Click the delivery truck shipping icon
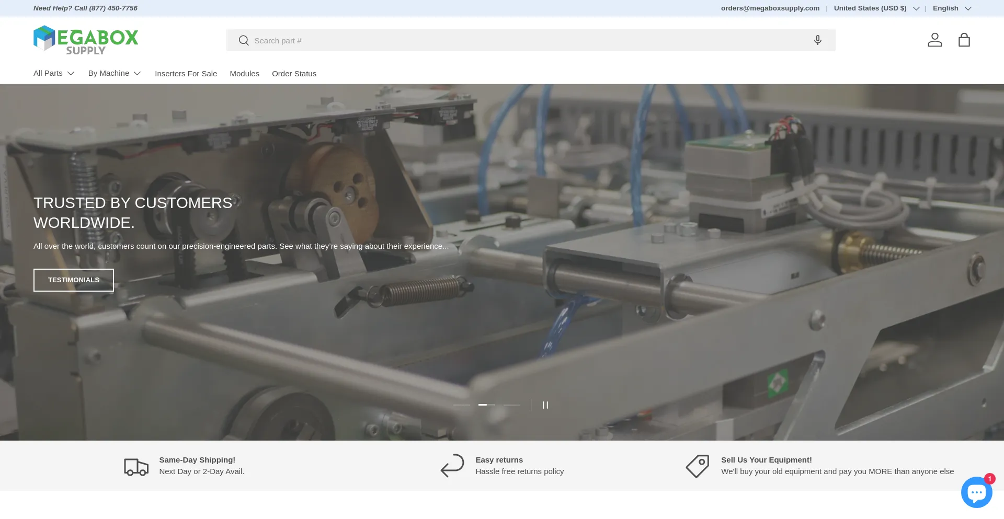This screenshot has height=519, width=1004. 136,466
